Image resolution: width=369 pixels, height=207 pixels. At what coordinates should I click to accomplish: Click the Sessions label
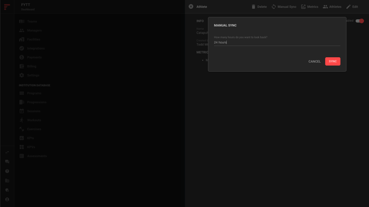pyautogui.click(x=34, y=111)
